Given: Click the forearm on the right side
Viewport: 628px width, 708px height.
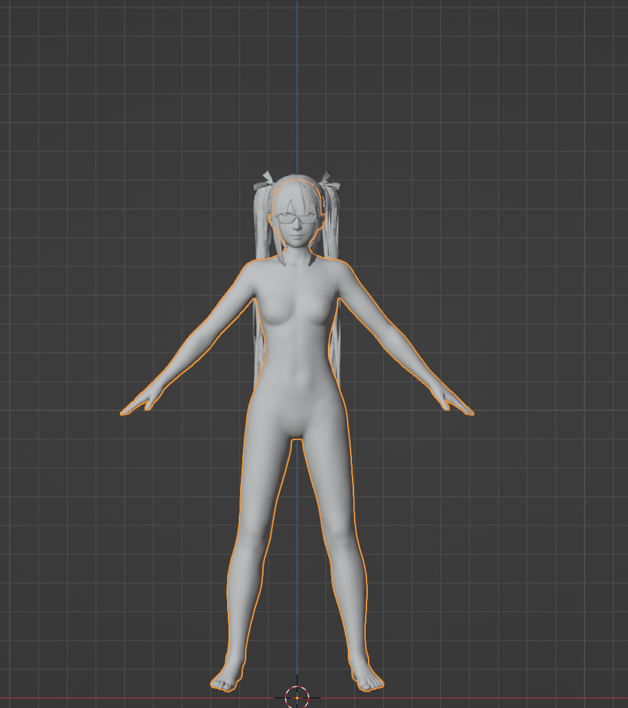Looking at the screenshot, I should tap(407, 359).
